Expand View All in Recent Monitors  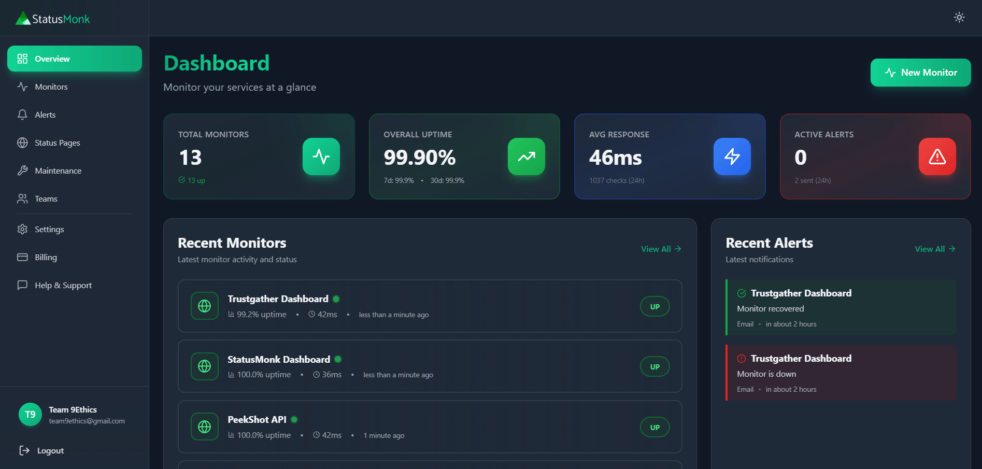661,249
